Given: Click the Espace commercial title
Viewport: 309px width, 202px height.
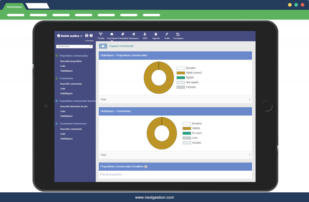Looking at the screenshot, I should [121, 46].
